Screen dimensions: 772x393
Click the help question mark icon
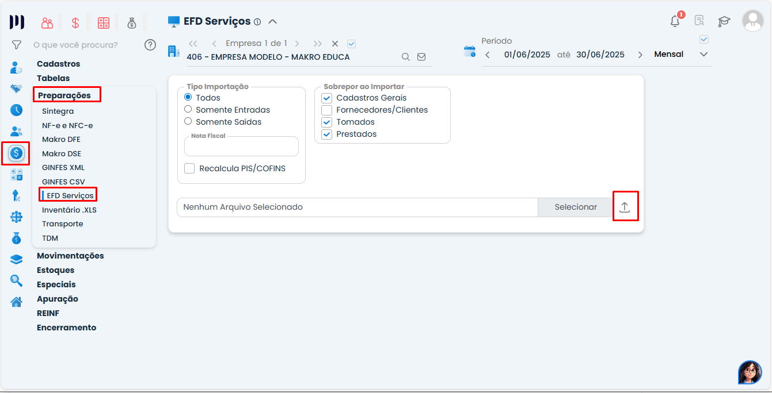150,45
